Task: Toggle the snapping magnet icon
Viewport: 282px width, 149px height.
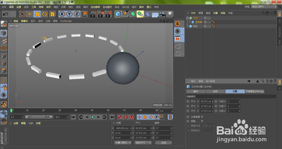Action: click(x=4, y=104)
